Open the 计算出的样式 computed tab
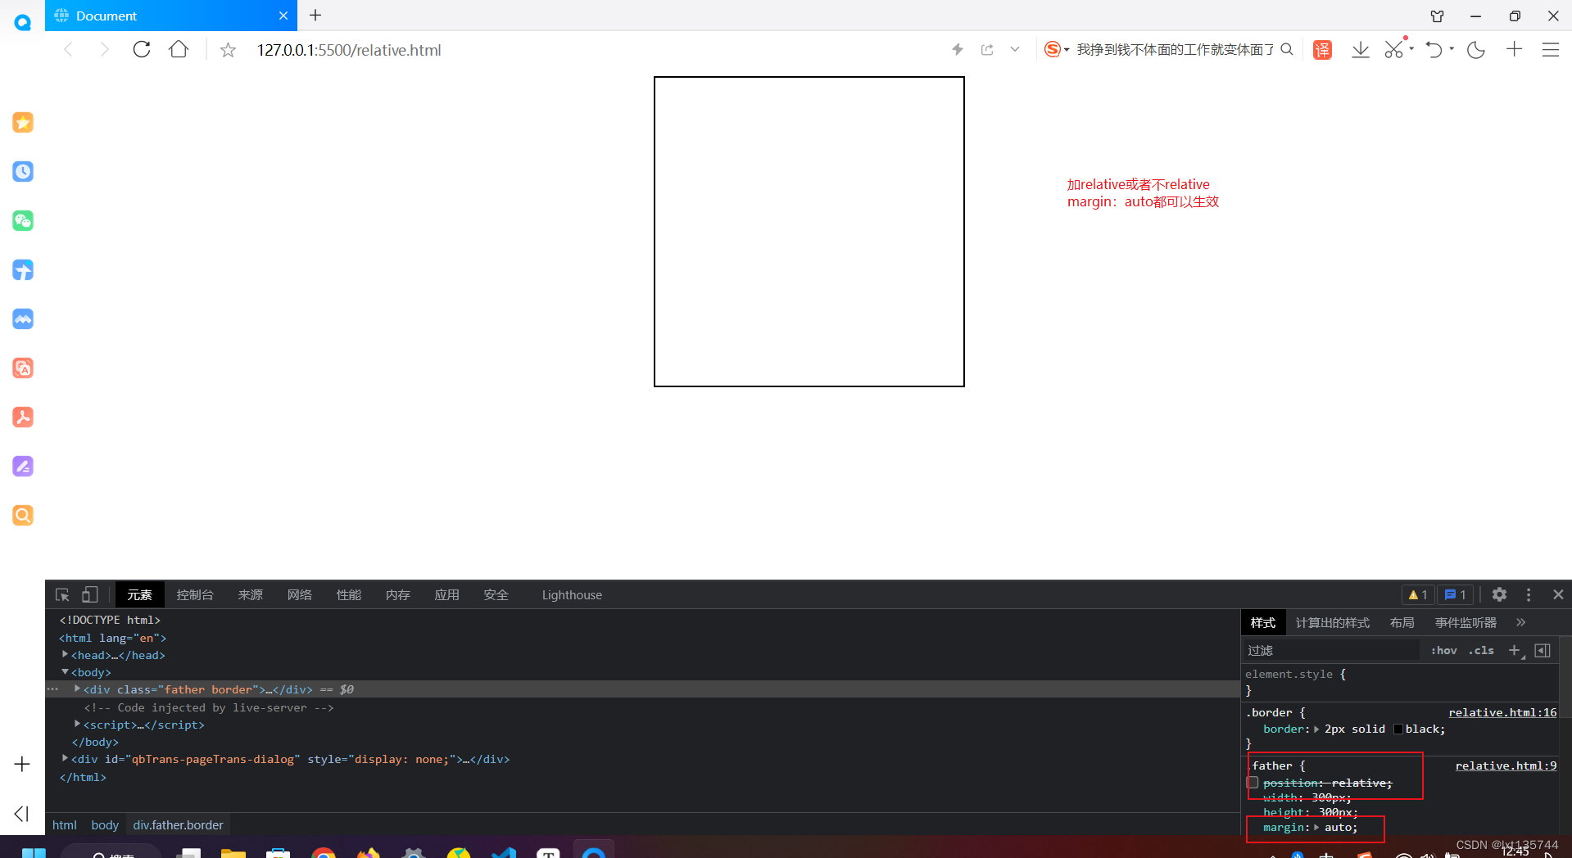This screenshot has width=1572, height=858. tap(1333, 623)
